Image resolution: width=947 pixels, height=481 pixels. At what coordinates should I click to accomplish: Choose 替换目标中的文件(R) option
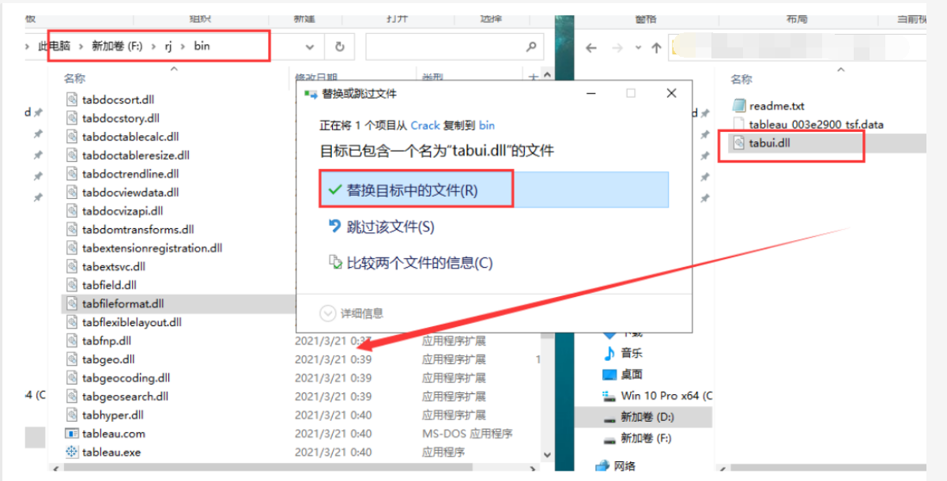493,190
